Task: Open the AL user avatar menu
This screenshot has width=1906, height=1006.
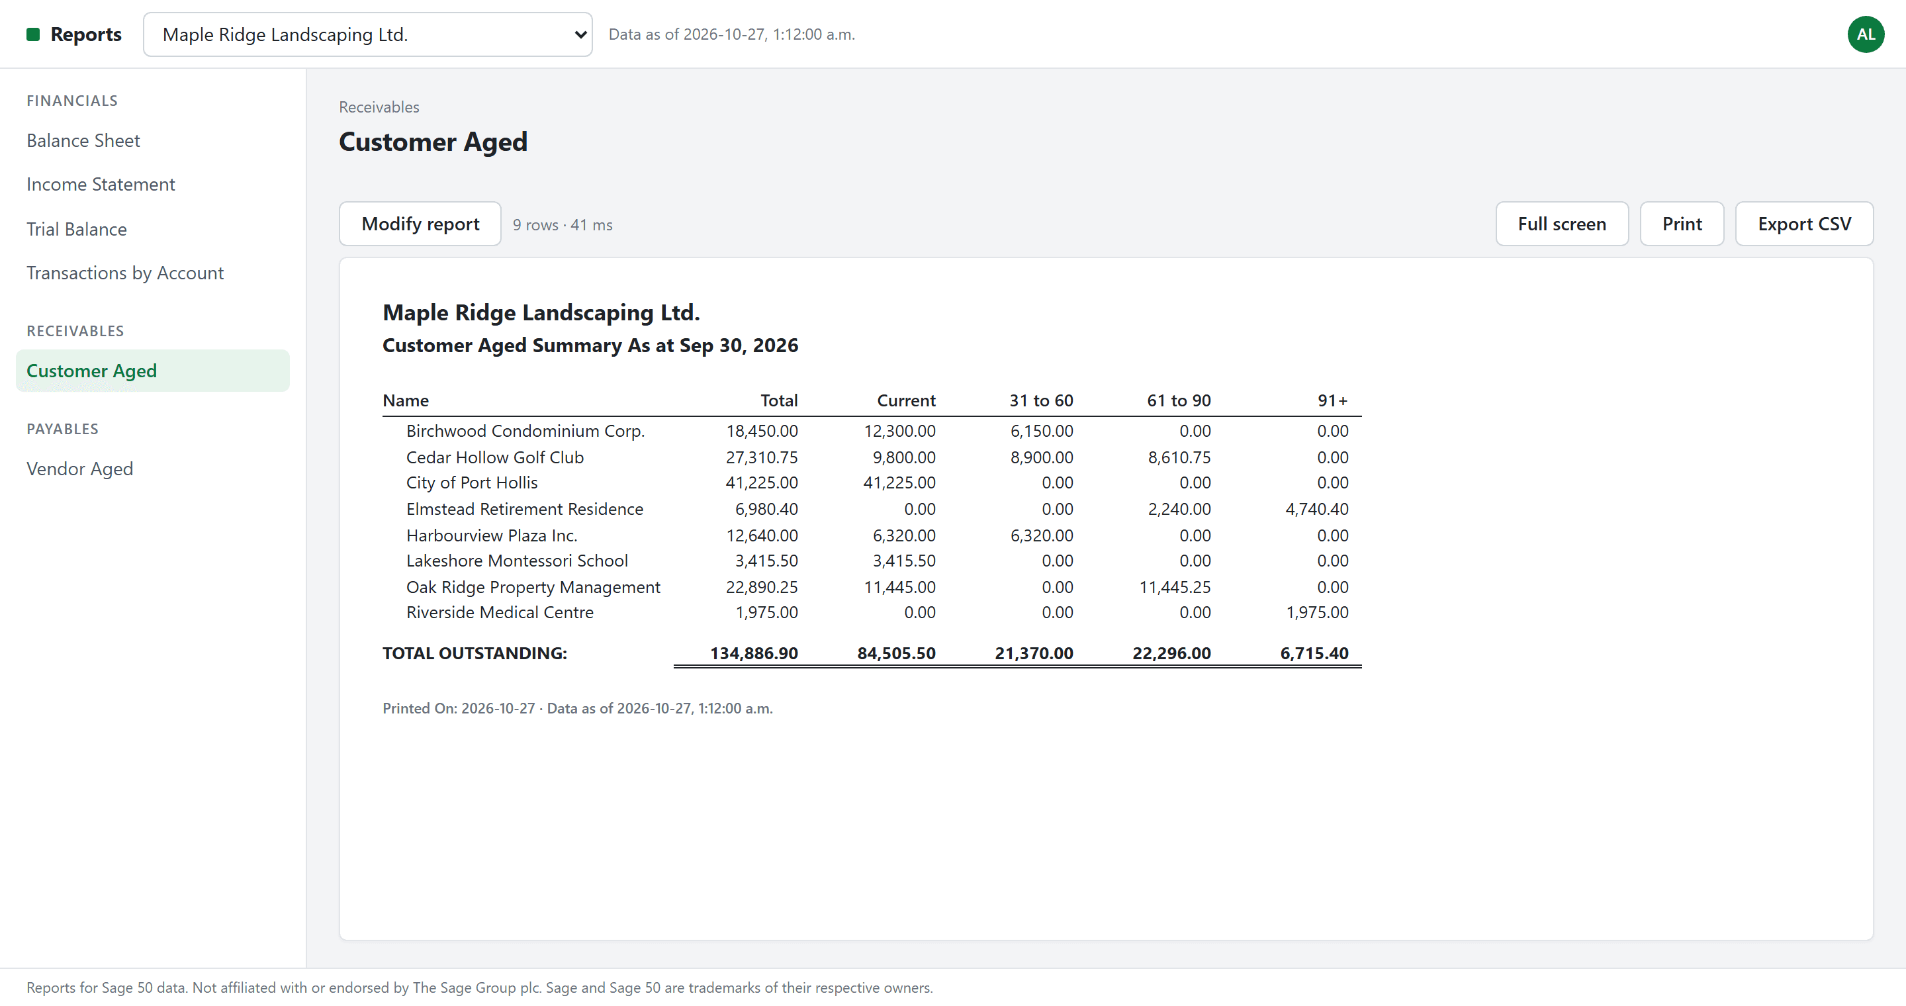Action: tap(1866, 34)
